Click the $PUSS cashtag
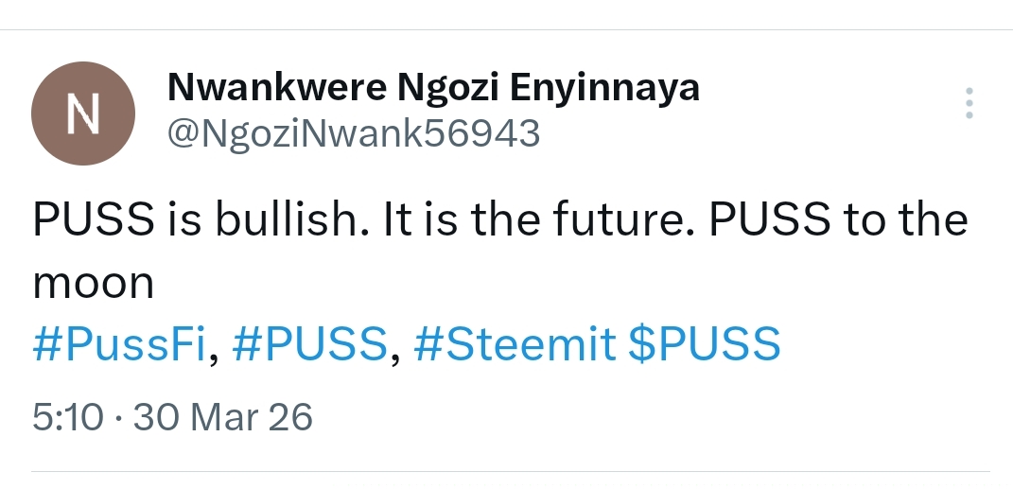The height and width of the screenshot is (489, 1013). (705, 345)
